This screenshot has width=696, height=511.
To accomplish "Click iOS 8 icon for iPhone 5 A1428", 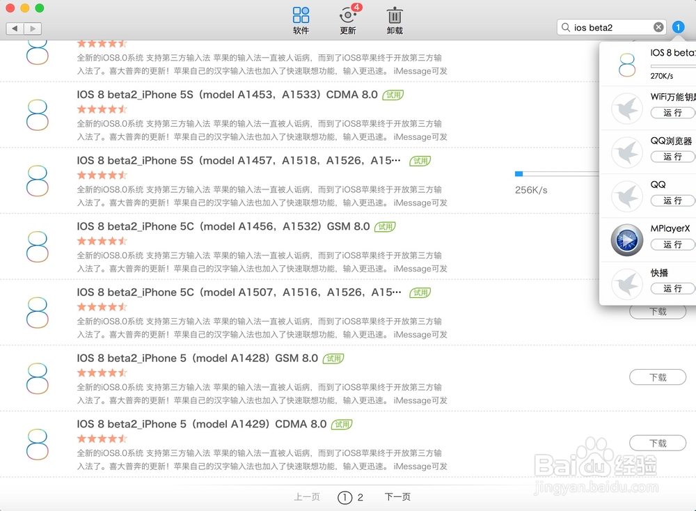I will 38,378.
